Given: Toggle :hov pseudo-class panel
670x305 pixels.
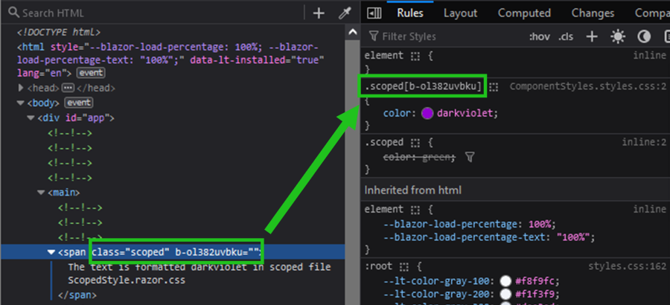Looking at the screenshot, I should point(539,36).
